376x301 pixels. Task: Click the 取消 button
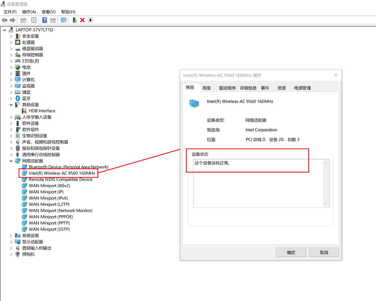324,252
